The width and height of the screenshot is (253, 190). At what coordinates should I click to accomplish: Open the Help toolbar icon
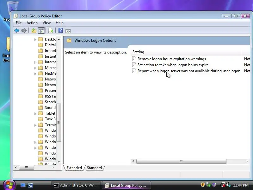60,30
